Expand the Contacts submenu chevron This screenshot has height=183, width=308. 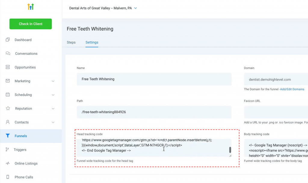(x=53, y=123)
